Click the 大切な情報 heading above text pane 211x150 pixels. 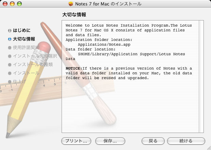(x=74, y=15)
